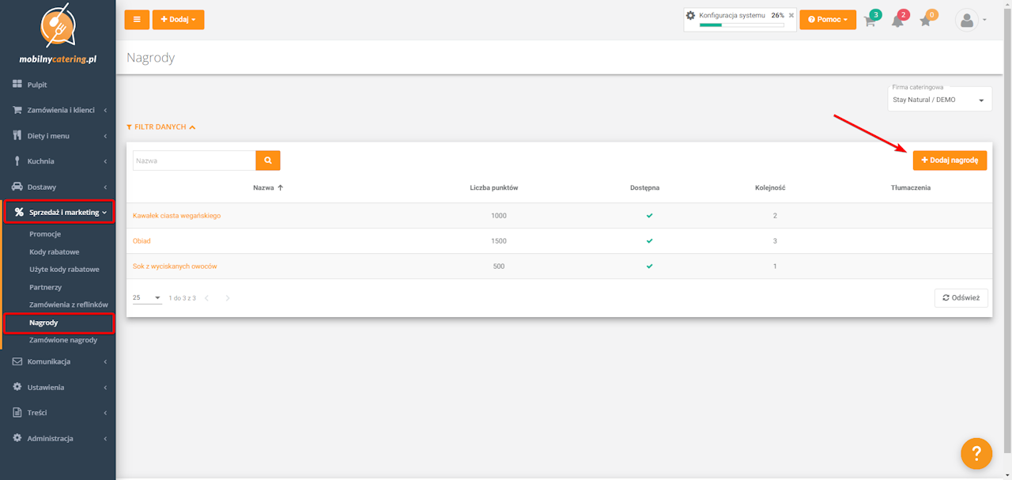The image size is (1012, 480).
Task: Click the magnifier search button
Action: click(x=268, y=161)
